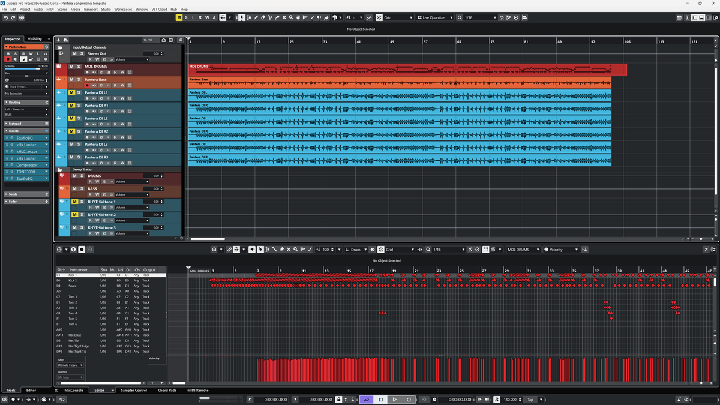Click Quantize Q icon in top toolbar
This screenshot has height=405, width=720.
coord(460,17)
